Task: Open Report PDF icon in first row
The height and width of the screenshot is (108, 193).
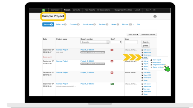Action: click(142, 52)
